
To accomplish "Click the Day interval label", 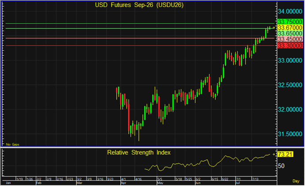I will point(296,181).
